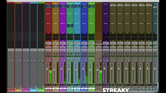Solo the Drums track

[x=47, y=61]
